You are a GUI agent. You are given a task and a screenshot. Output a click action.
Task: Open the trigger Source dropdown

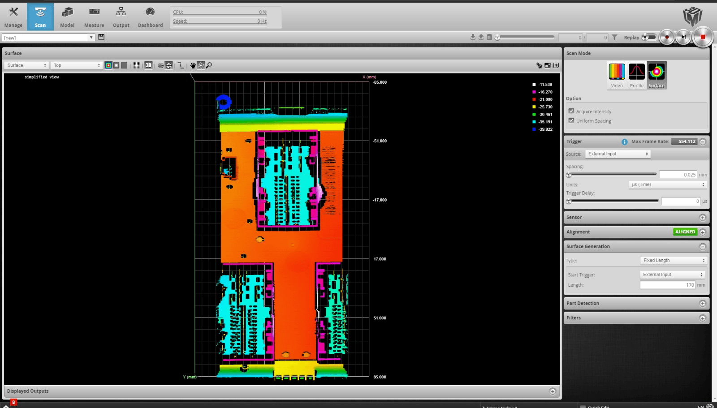point(618,154)
